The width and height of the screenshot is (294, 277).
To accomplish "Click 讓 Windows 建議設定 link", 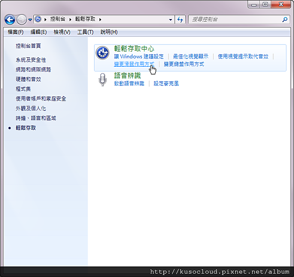I will tap(139, 56).
